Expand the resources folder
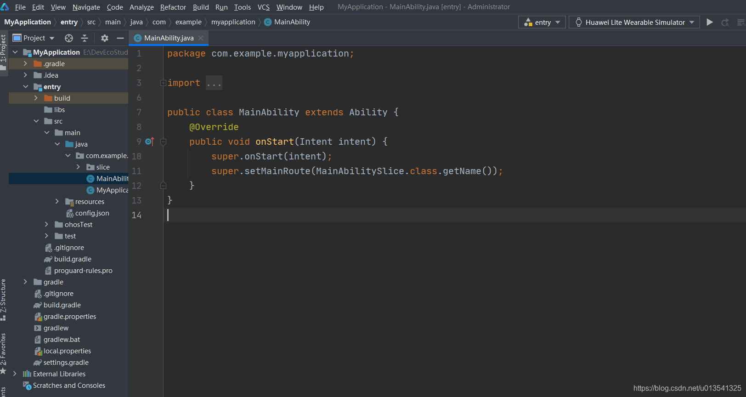 [x=57, y=202]
